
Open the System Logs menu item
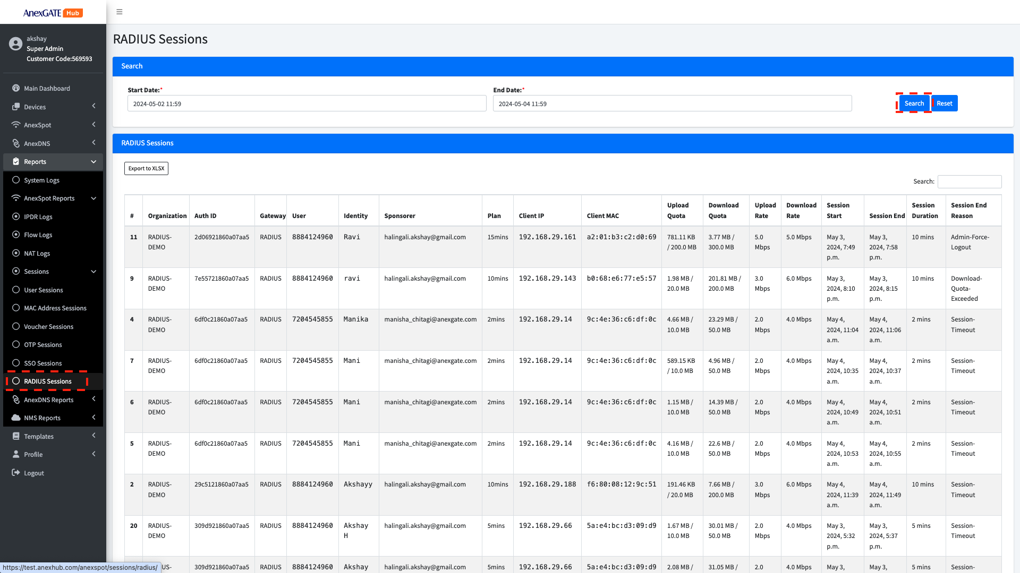click(x=41, y=180)
